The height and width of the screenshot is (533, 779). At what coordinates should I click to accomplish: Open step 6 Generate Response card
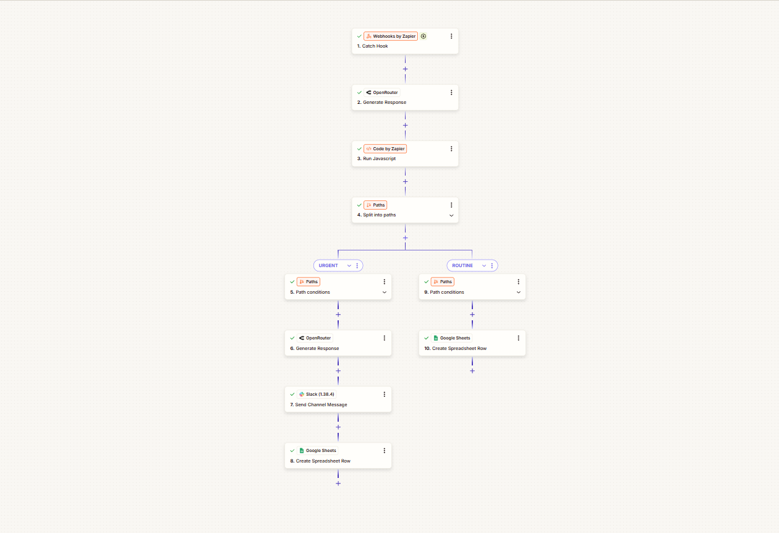[338, 343]
